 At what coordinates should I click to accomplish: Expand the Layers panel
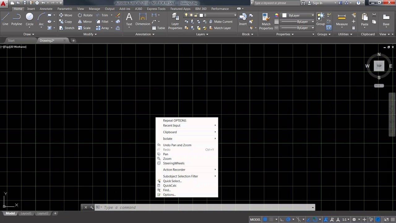coord(202,34)
